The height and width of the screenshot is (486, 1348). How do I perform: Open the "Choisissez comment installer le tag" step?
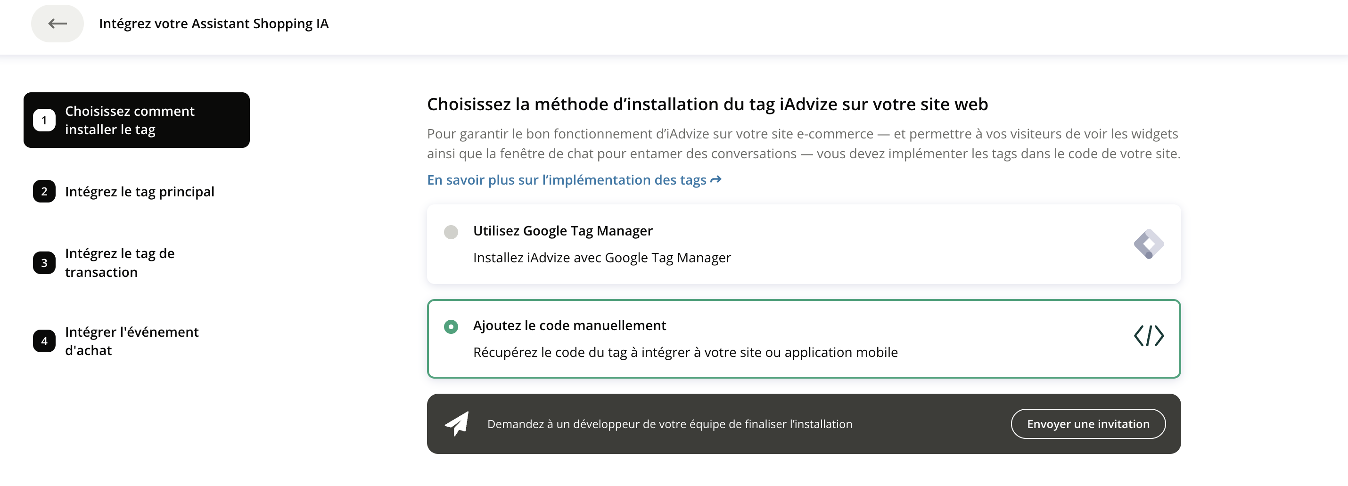[130, 120]
